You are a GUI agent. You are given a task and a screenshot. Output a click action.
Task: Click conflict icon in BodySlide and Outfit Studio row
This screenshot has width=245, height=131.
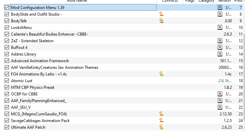coord(161,14)
